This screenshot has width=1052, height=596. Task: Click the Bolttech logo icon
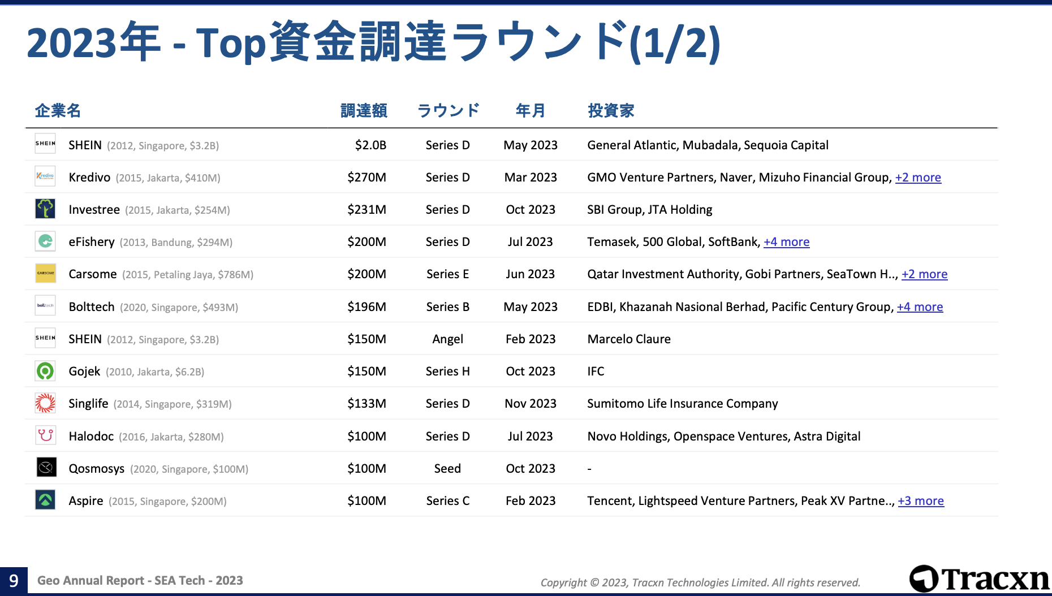click(x=45, y=305)
